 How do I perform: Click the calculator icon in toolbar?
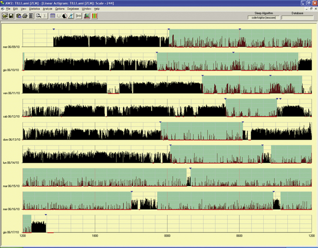(31, 16)
